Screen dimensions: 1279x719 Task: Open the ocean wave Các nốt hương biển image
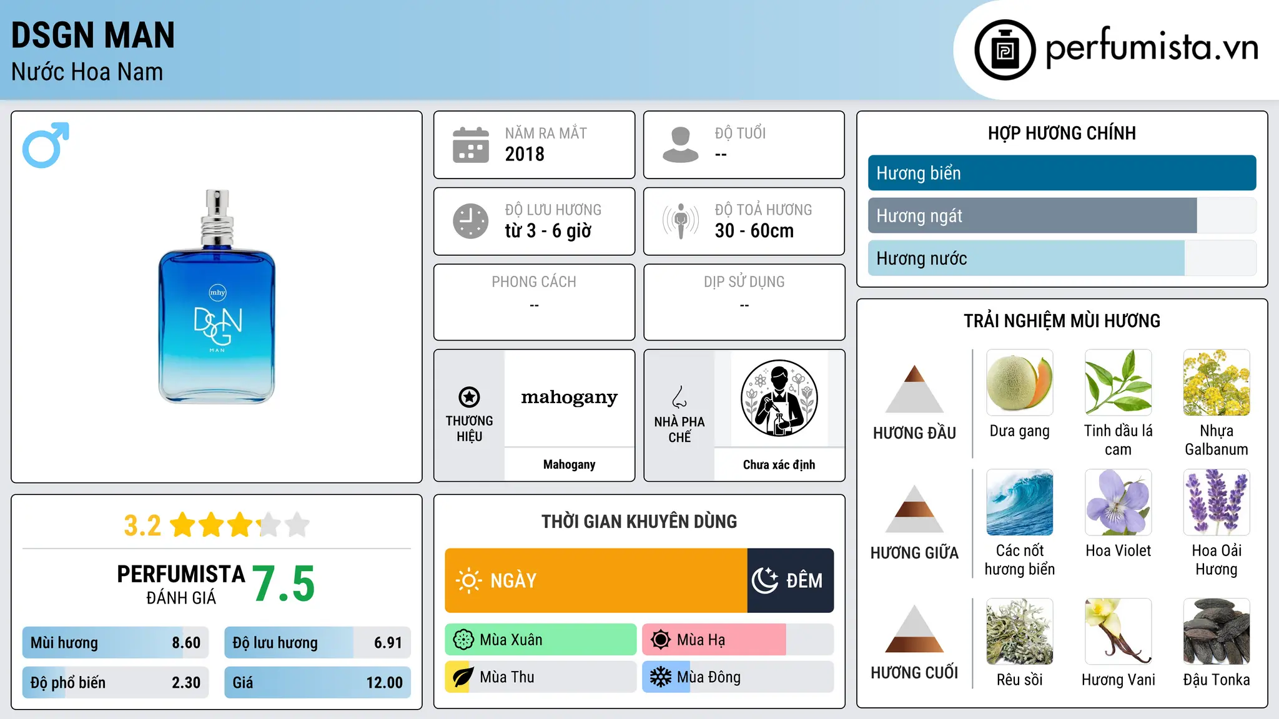(x=1020, y=502)
